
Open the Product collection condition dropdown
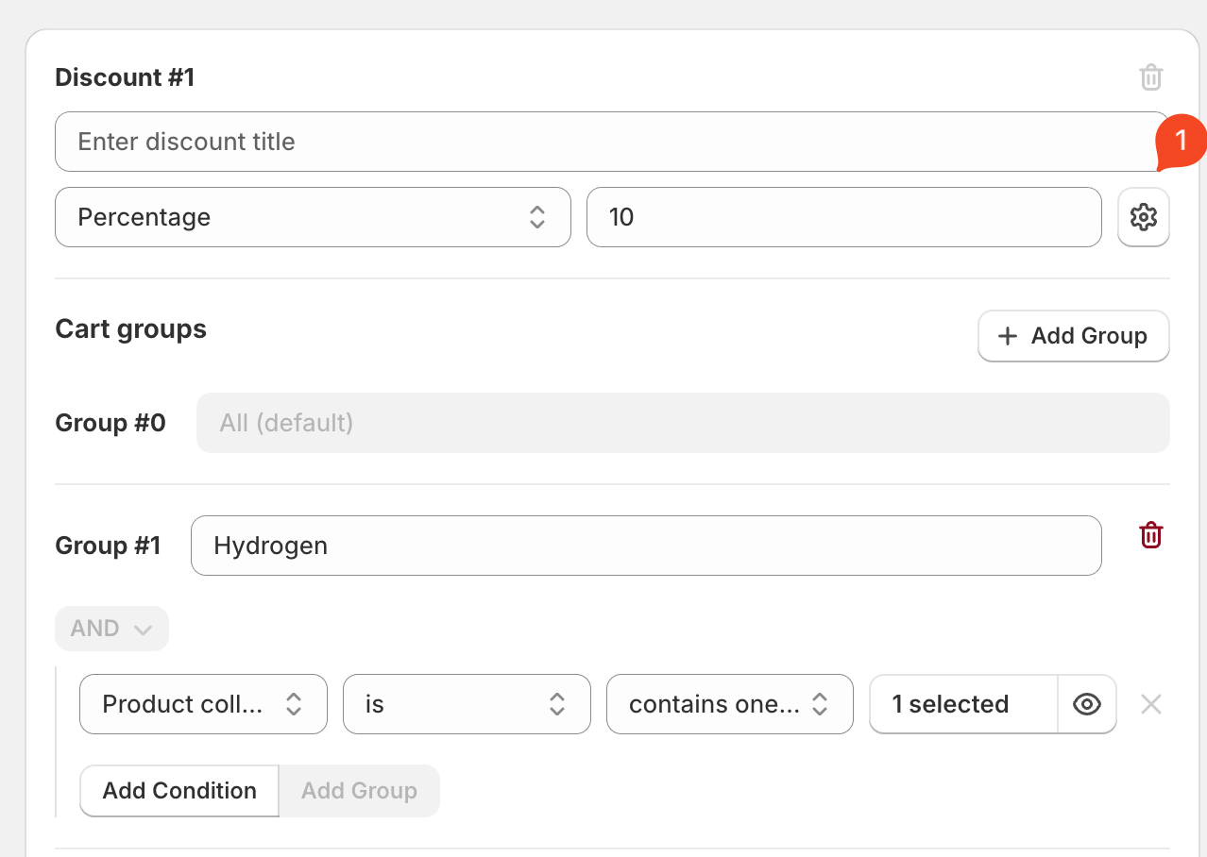click(x=203, y=704)
